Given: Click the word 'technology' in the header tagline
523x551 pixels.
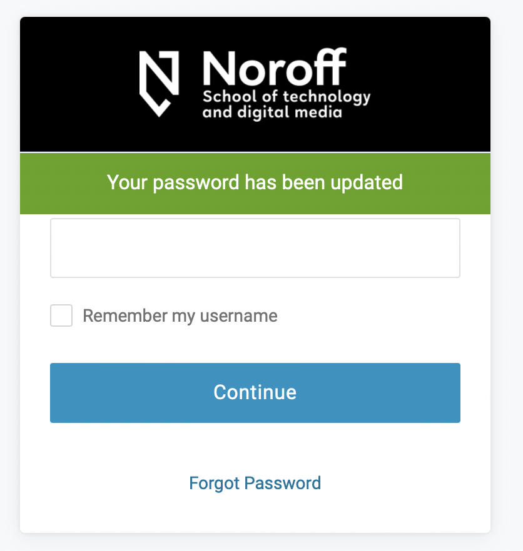Looking at the screenshot, I should coord(327,97).
